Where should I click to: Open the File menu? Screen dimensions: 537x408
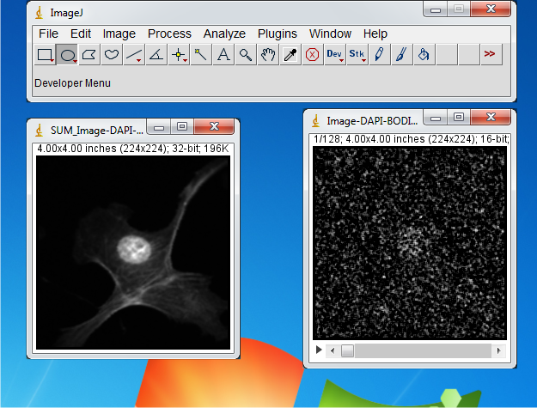[48, 33]
